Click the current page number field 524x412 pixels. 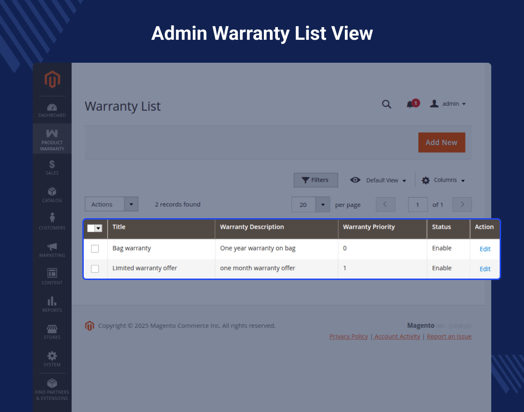click(418, 205)
